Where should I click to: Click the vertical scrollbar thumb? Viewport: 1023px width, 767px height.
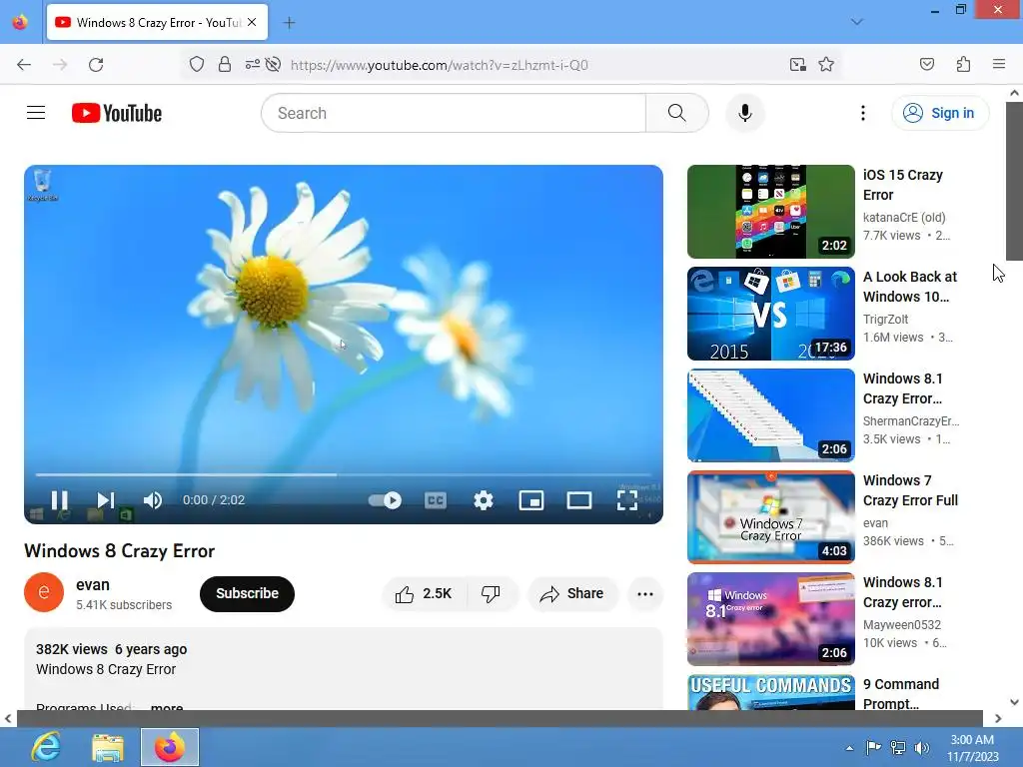tap(1014, 181)
